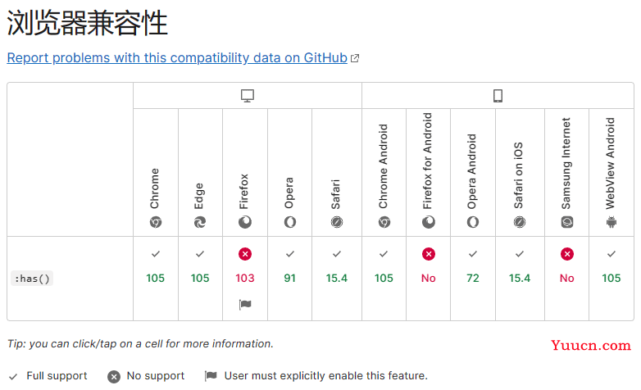The width and height of the screenshot is (641, 390).
Task: Open the Firefox for Android No cell
Action: 429,279
